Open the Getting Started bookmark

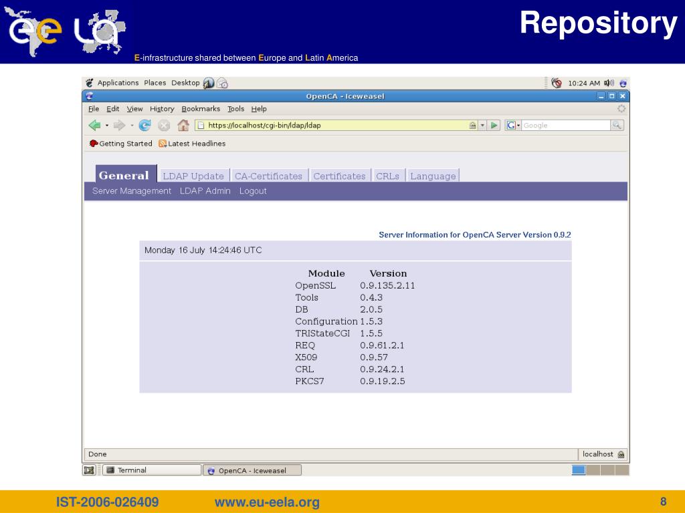(x=121, y=144)
